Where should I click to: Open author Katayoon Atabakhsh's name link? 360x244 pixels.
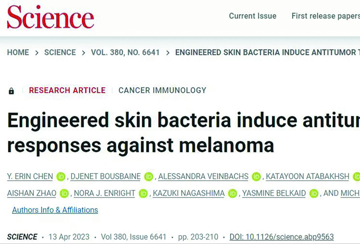click(307, 177)
